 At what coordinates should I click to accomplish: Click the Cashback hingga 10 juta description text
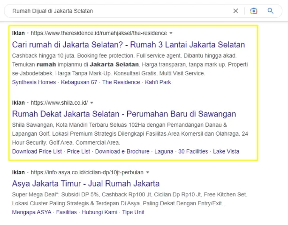124,56
